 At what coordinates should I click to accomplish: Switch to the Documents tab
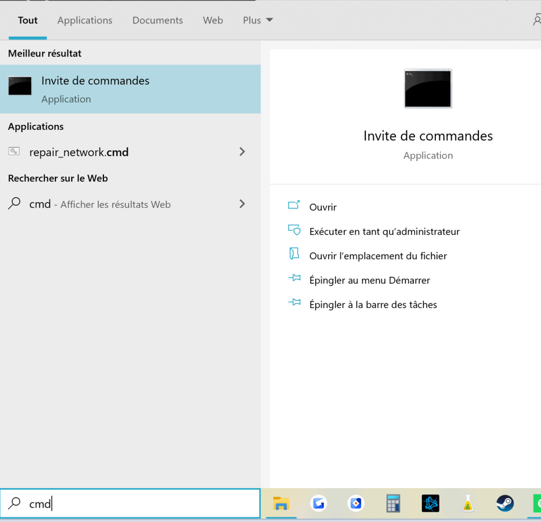pos(158,20)
